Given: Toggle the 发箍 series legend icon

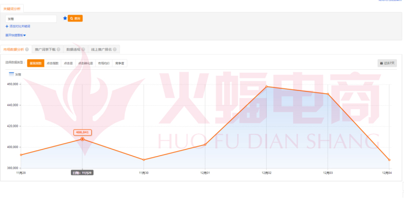Looking at the screenshot, I should (11, 74).
